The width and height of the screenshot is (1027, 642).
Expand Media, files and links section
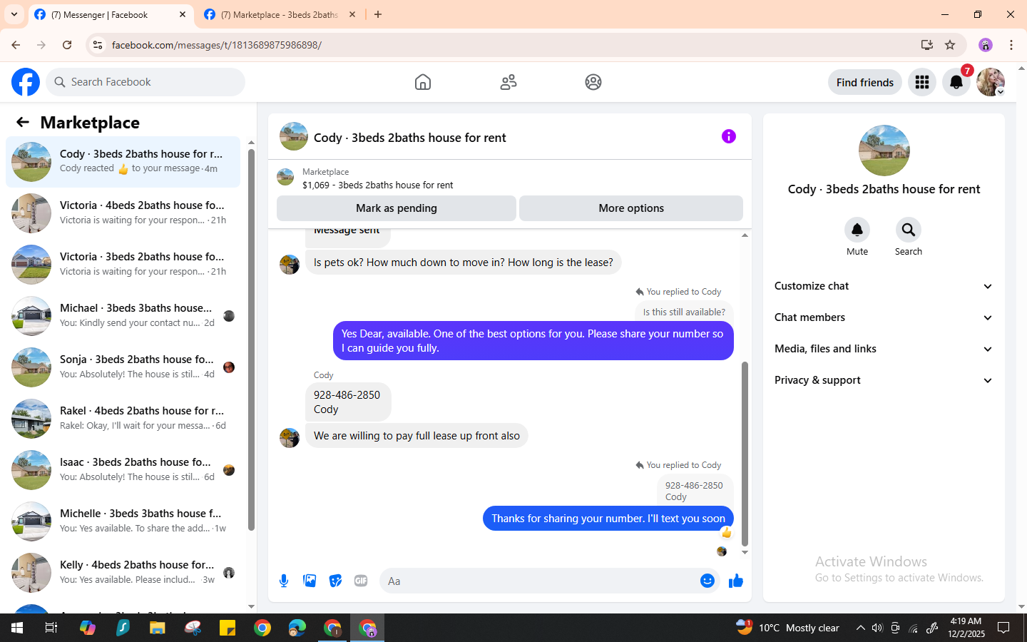(x=884, y=349)
